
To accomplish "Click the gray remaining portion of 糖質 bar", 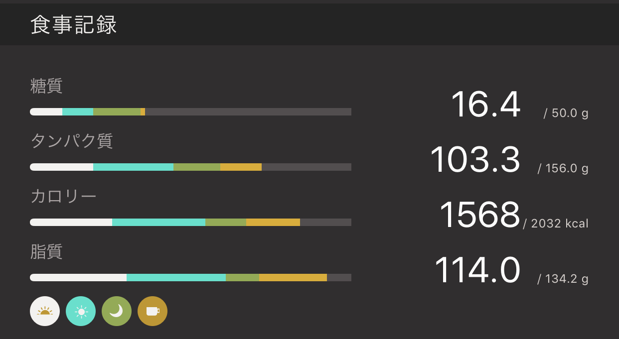I will pyautogui.click(x=248, y=112).
